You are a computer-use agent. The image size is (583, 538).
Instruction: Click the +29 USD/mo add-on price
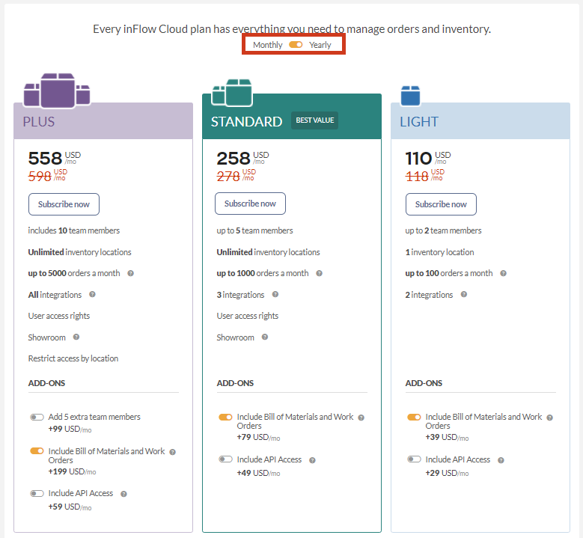(x=447, y=473)
